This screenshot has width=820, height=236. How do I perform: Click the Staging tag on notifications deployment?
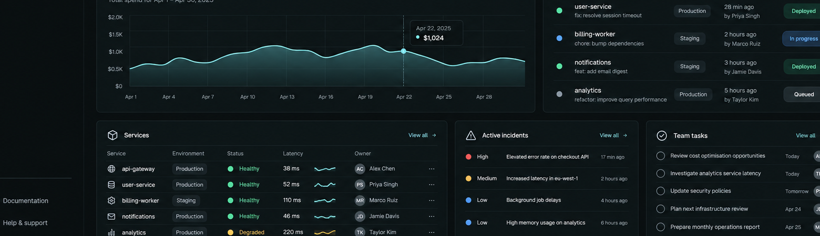[690, 67]
